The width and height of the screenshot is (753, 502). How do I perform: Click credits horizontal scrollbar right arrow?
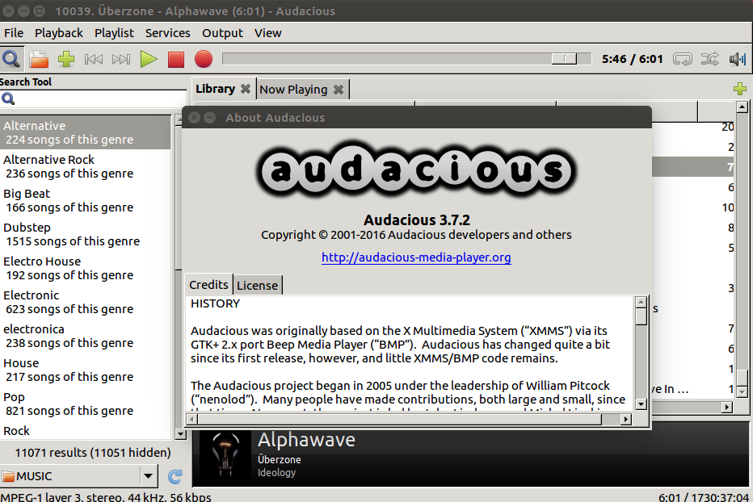pyautogui.click(x=625, y=419)
